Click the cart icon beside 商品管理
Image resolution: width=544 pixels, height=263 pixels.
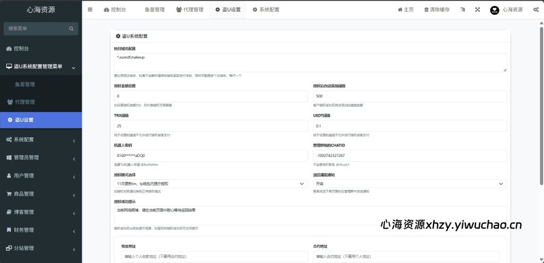9,194
